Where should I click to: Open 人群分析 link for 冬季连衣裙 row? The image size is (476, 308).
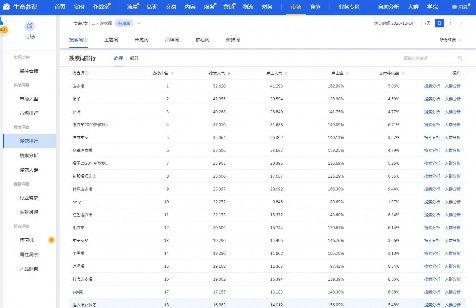(x=453, y=151)
